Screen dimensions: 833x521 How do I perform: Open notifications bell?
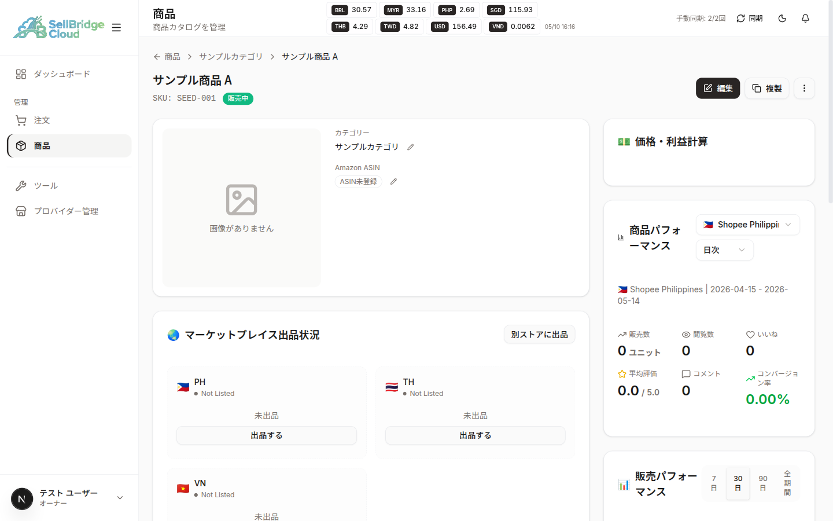(805, 19)
